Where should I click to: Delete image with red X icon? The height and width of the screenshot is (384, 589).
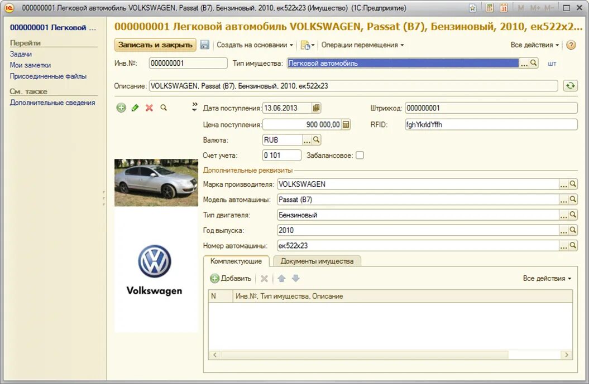[149, 108]
